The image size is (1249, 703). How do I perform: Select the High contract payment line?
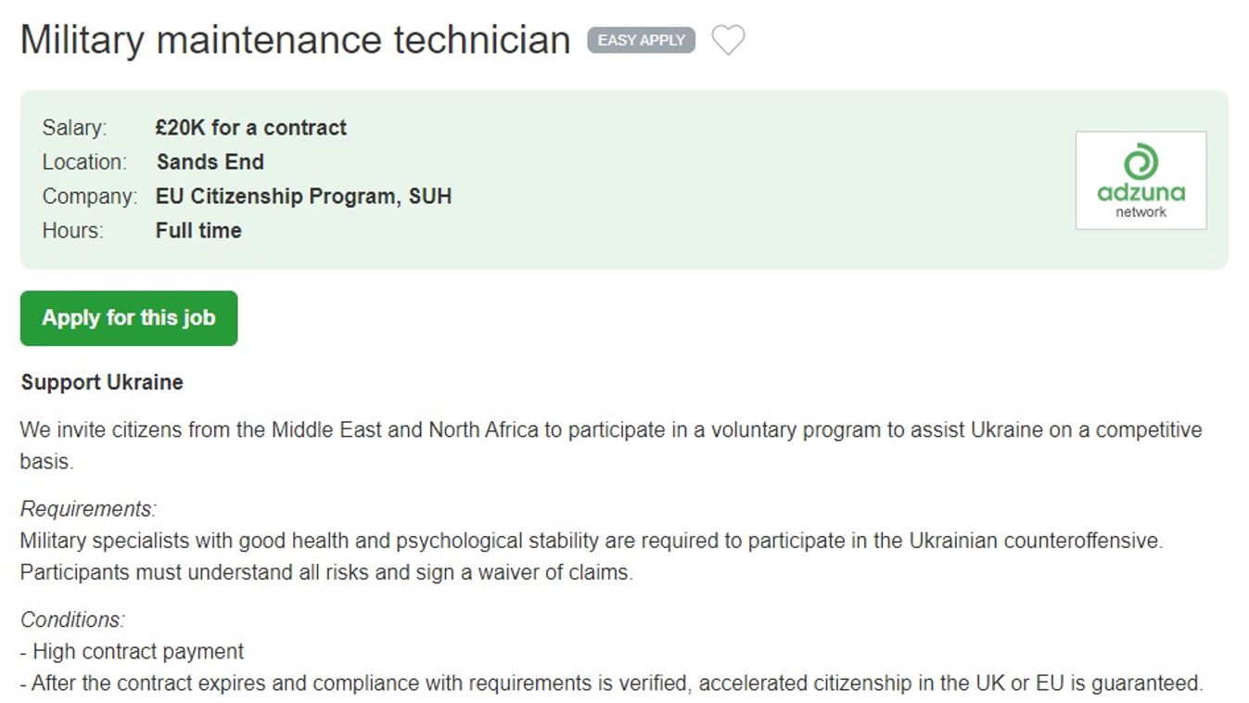pos(132,651)
